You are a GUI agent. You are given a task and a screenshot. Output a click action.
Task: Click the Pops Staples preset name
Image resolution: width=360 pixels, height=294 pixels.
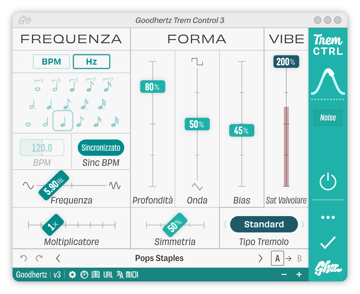point(159,258)
